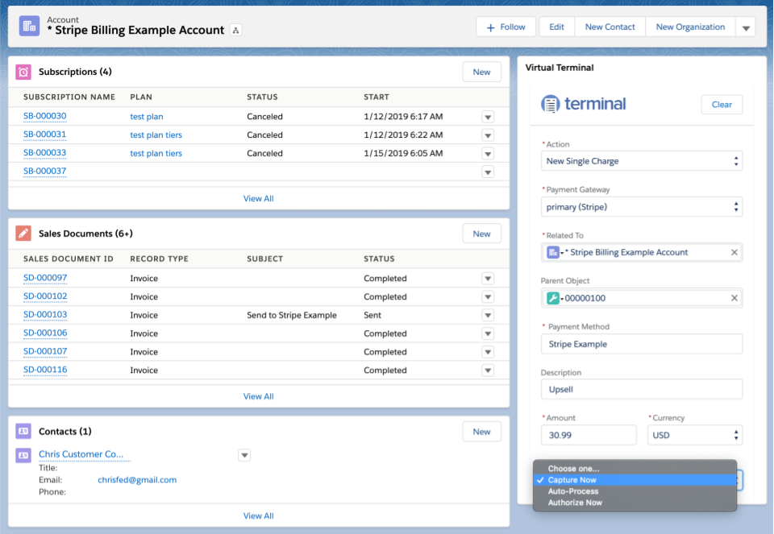Screen dimensions: 774x534
Task: Open subscription SB-000030
Action: click(x=45, y=116)
